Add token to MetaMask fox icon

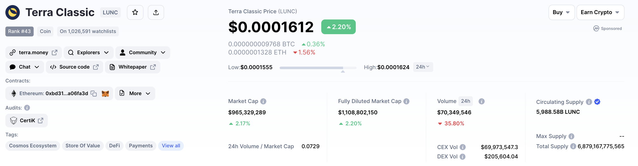pyautogui.click(x=105, y=93)
